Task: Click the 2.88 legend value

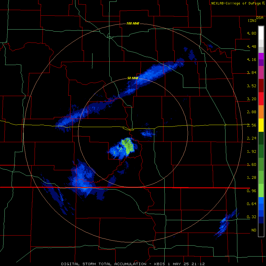Action: click(x=252, y=112)
